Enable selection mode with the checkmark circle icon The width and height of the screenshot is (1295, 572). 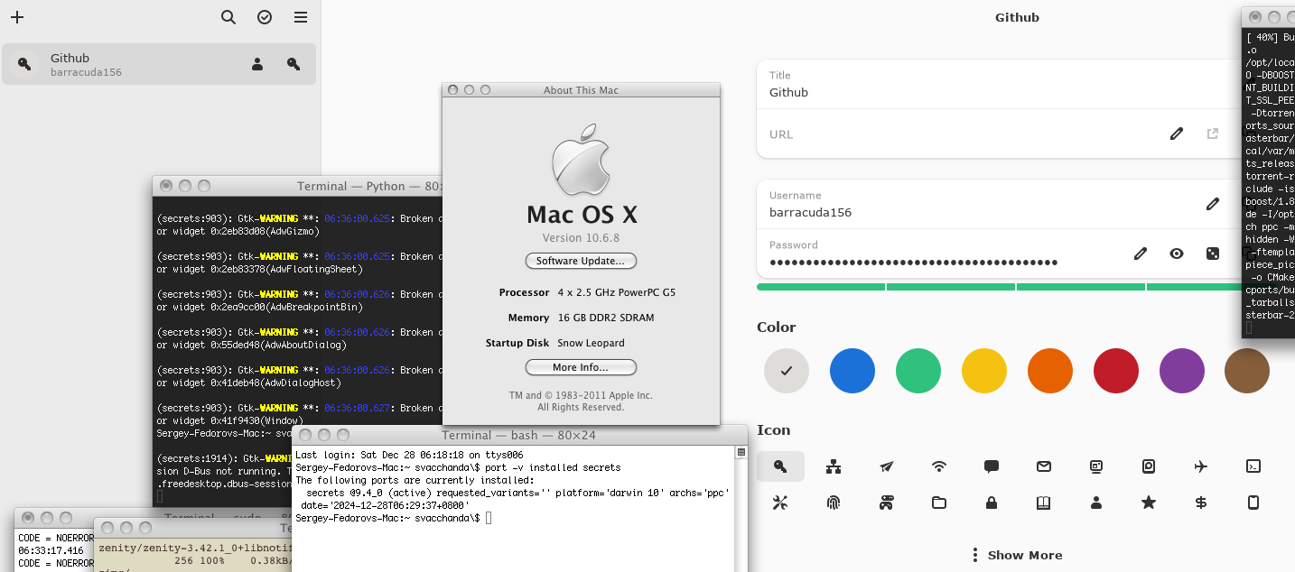(x=265, y=17)
